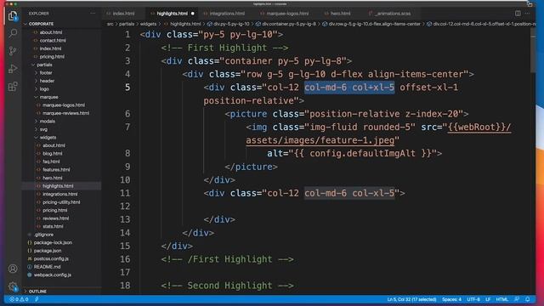Click the feedback icon in status bar
544x306 pixels.
[517, 299]
